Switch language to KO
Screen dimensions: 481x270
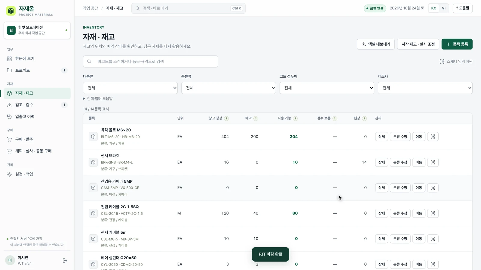434,8
